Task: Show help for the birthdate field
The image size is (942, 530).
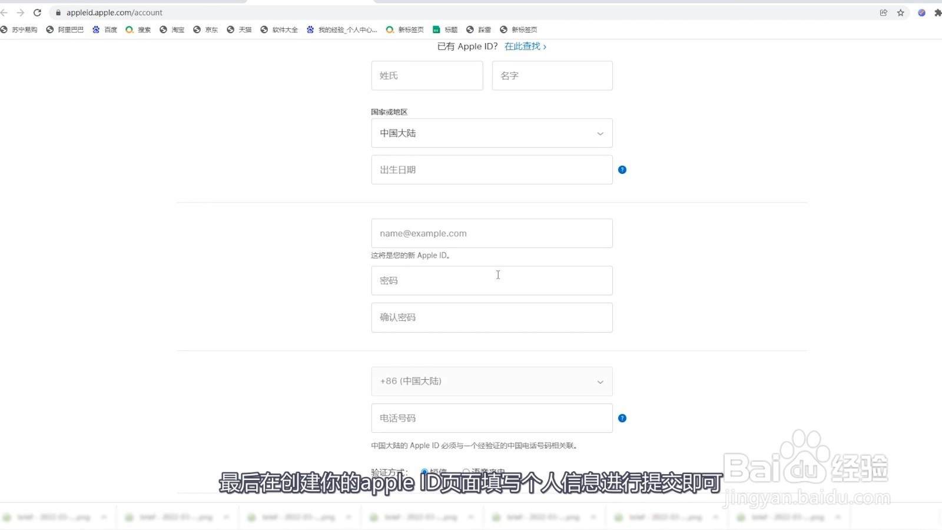Action: pos(622,170)
